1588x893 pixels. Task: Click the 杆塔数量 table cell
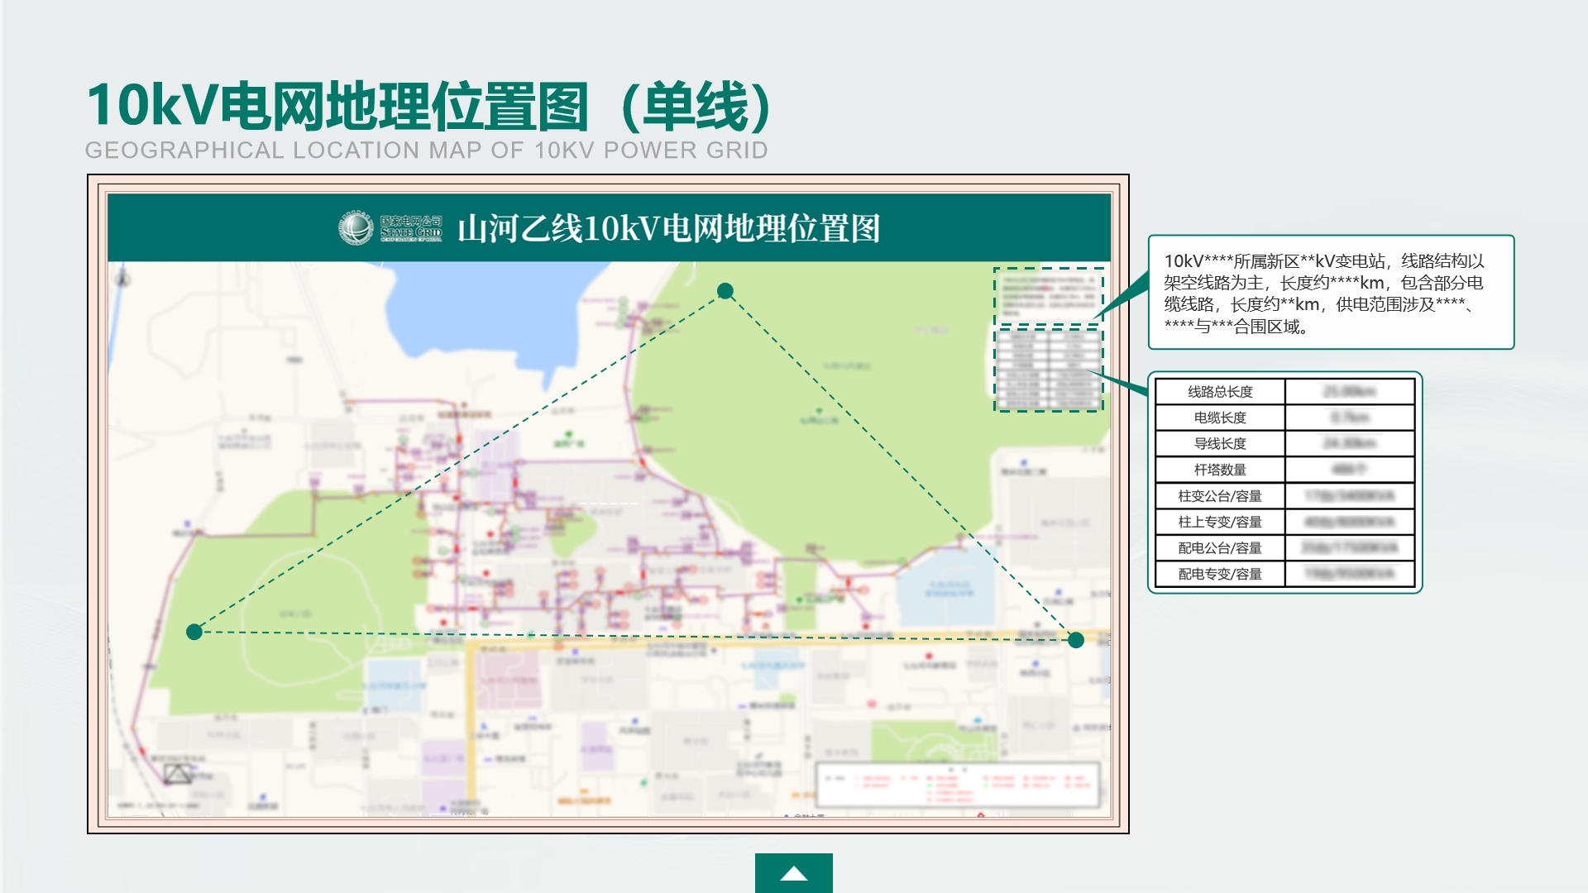1220,470
